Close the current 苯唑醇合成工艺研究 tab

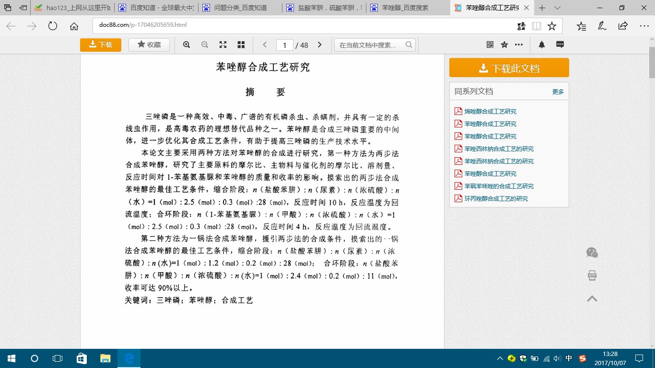(x=527, y=8)
